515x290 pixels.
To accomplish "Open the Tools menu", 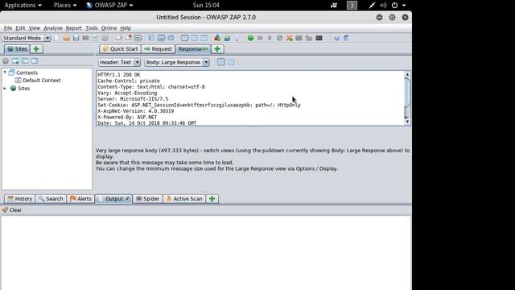I will tap(92, 28).
